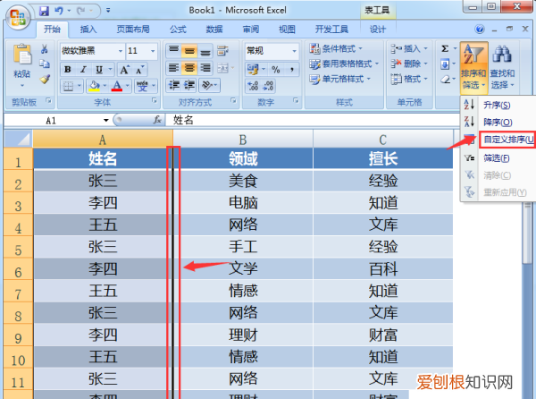Activate the Format Painter brush
The height and width of the screenshot is (399, 536).
pos(45,80)
